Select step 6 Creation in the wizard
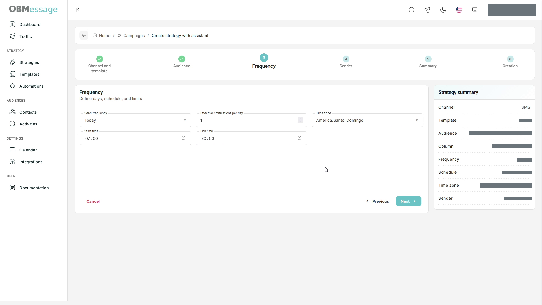 point(510,62)
